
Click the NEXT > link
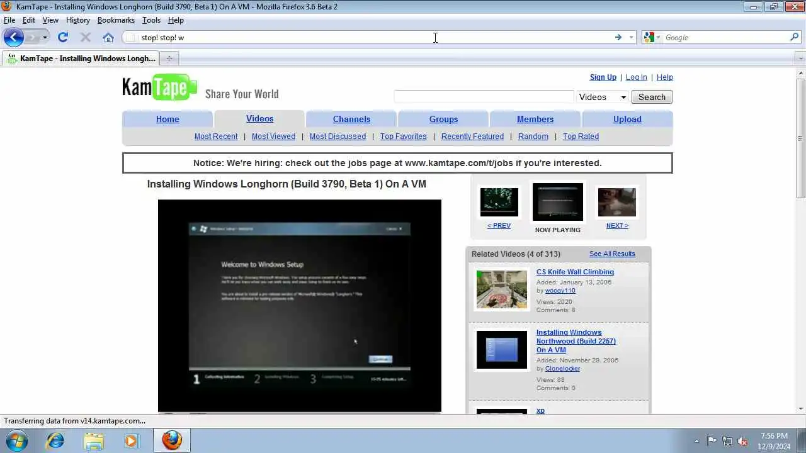pos(617,226)
